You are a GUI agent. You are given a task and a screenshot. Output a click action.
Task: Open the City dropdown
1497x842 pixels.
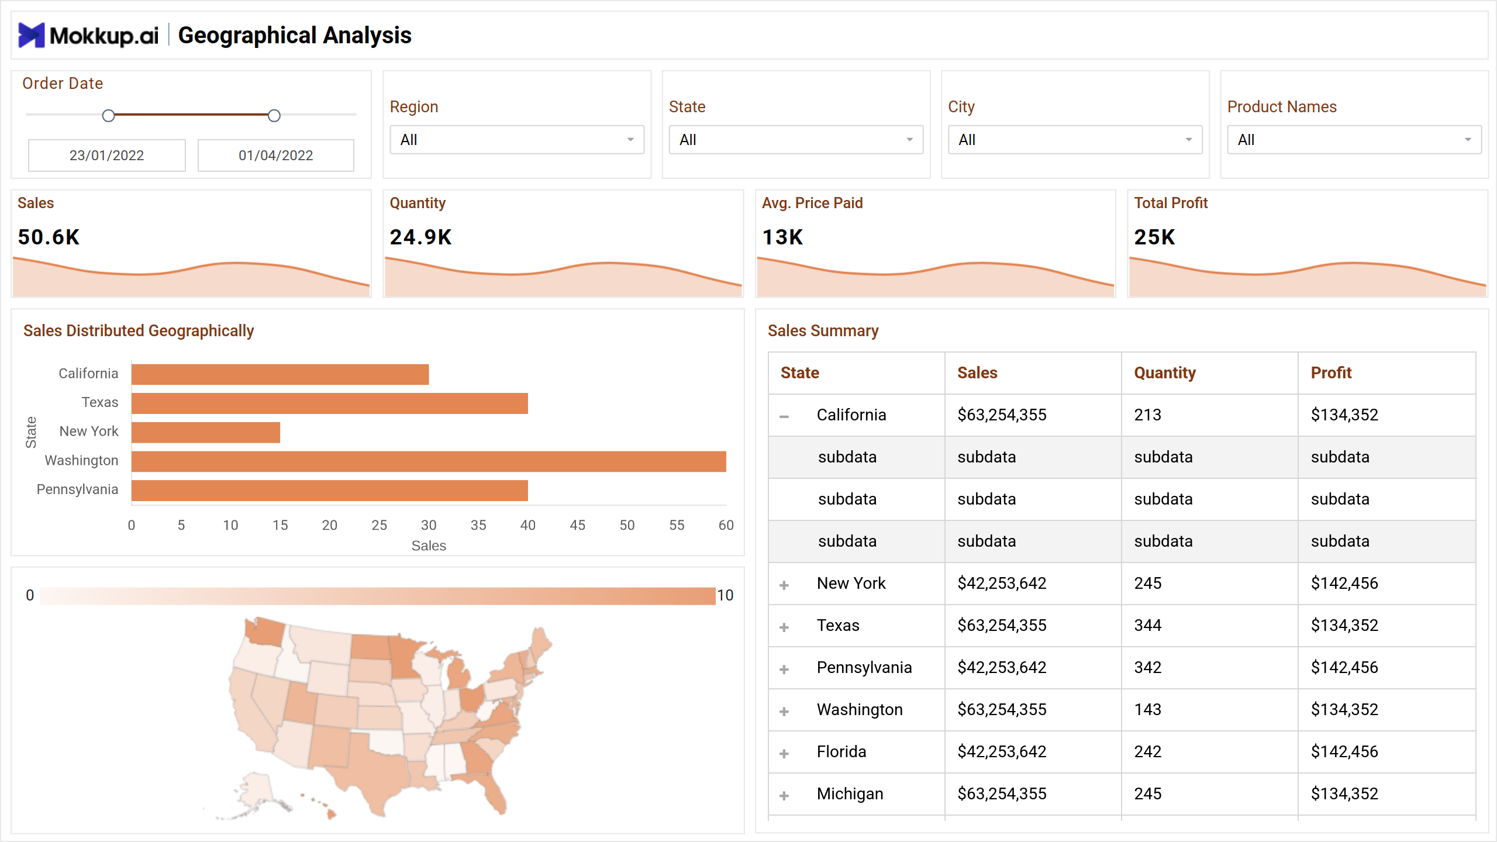pos(1075,140)
